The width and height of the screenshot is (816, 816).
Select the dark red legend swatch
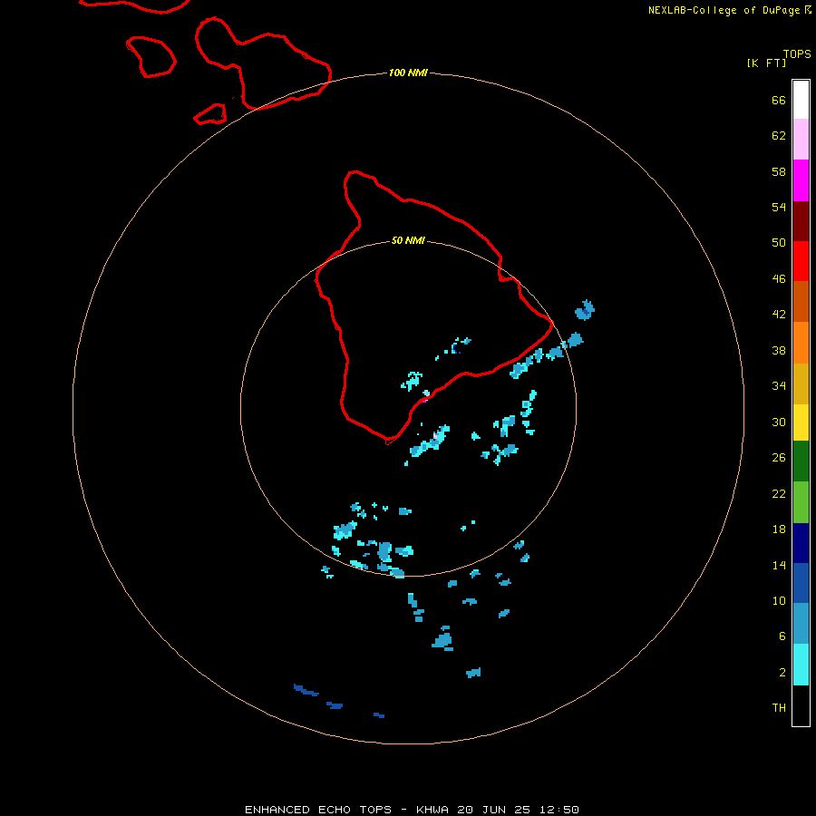click(x=801, y=220)
